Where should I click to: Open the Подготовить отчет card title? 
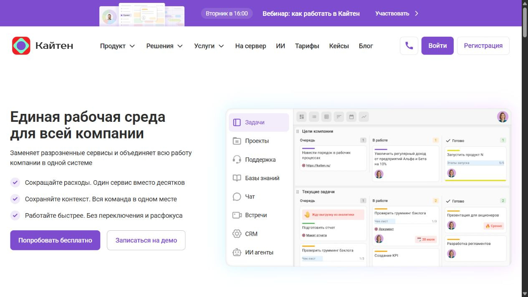pos(318,228)
